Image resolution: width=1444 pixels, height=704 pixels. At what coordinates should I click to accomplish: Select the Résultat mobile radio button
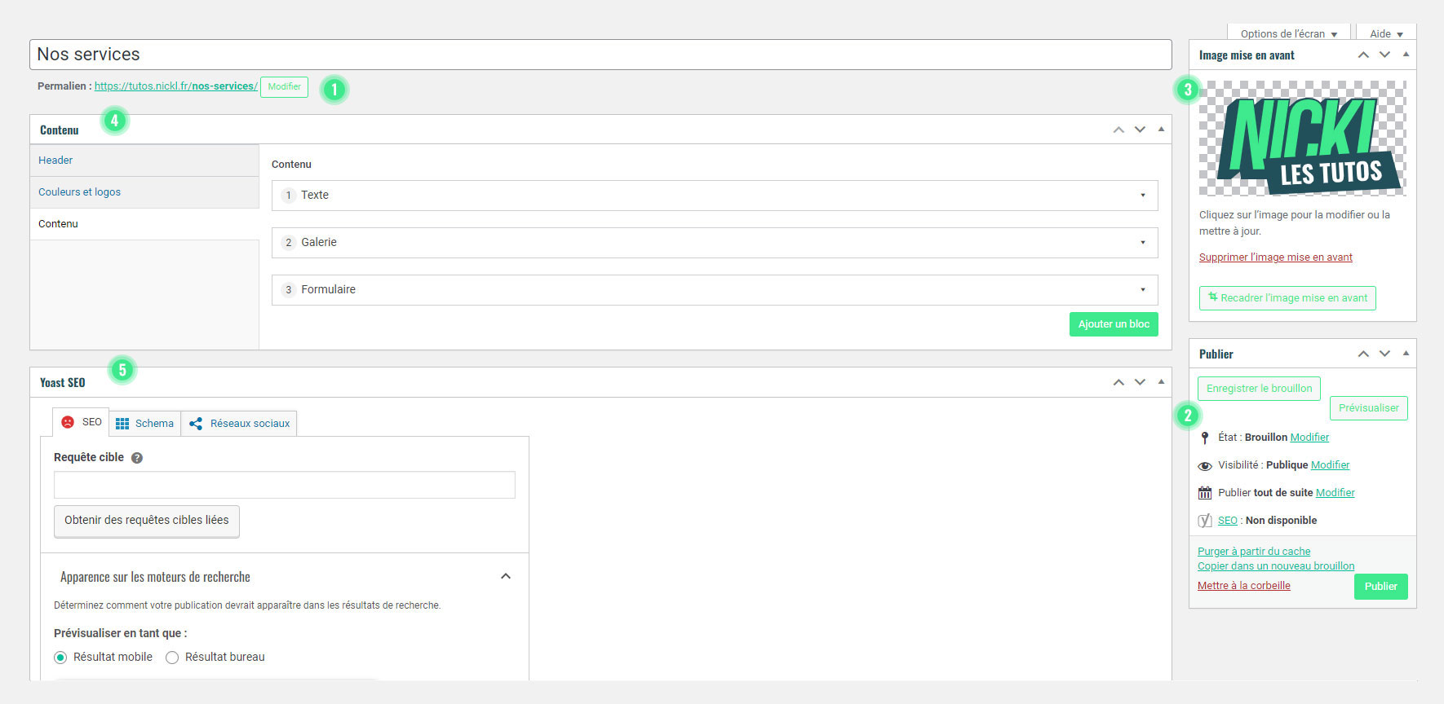coord(60,658)
